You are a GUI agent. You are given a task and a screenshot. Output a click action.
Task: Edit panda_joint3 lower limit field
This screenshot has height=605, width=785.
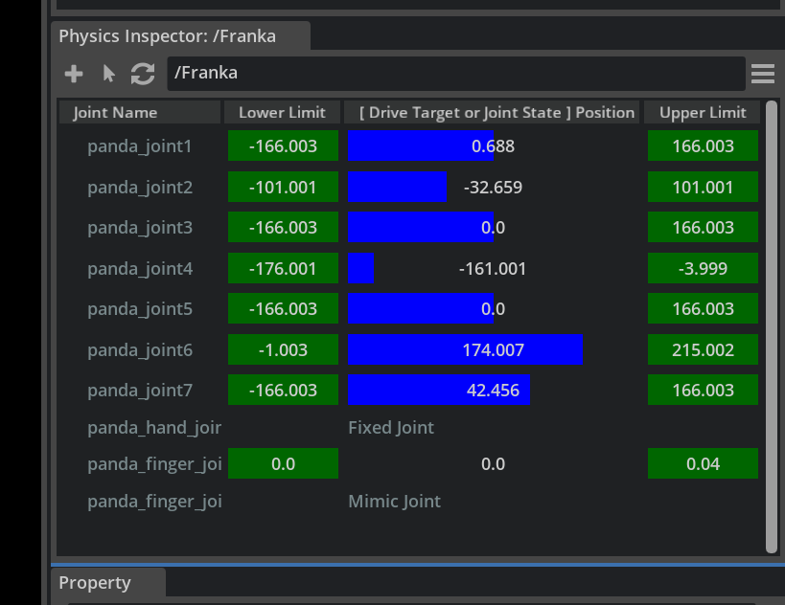coord(283,228)
